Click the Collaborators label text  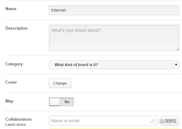click(19, 119)
